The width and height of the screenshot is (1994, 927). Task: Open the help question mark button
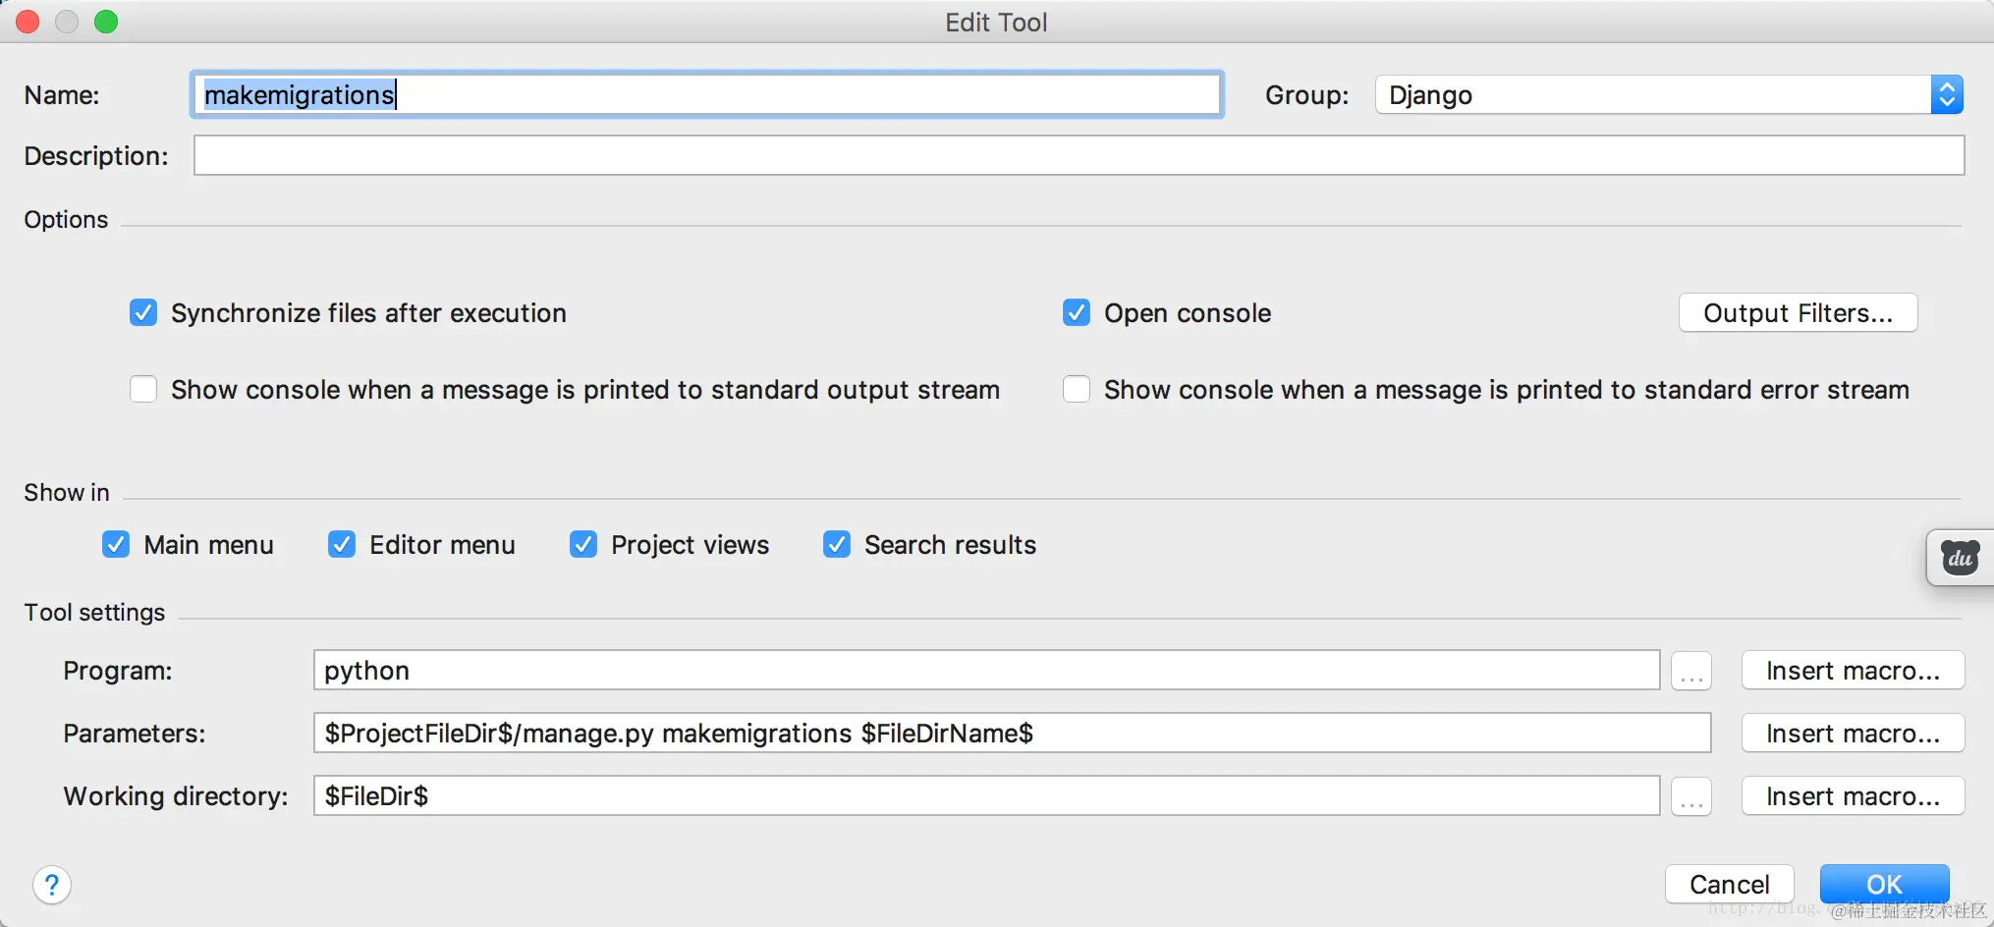pyautogui.click(x=52, y=885)
